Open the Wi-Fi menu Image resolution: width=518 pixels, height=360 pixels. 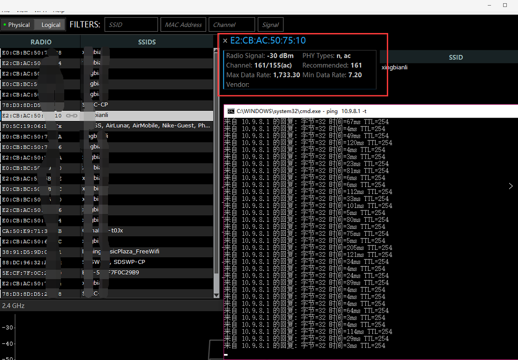pos(41,10)
